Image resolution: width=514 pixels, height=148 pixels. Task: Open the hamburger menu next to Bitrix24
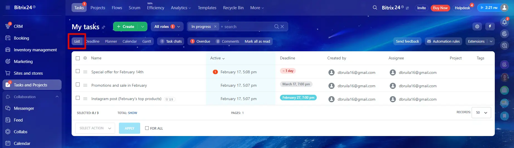coord(8,8)
